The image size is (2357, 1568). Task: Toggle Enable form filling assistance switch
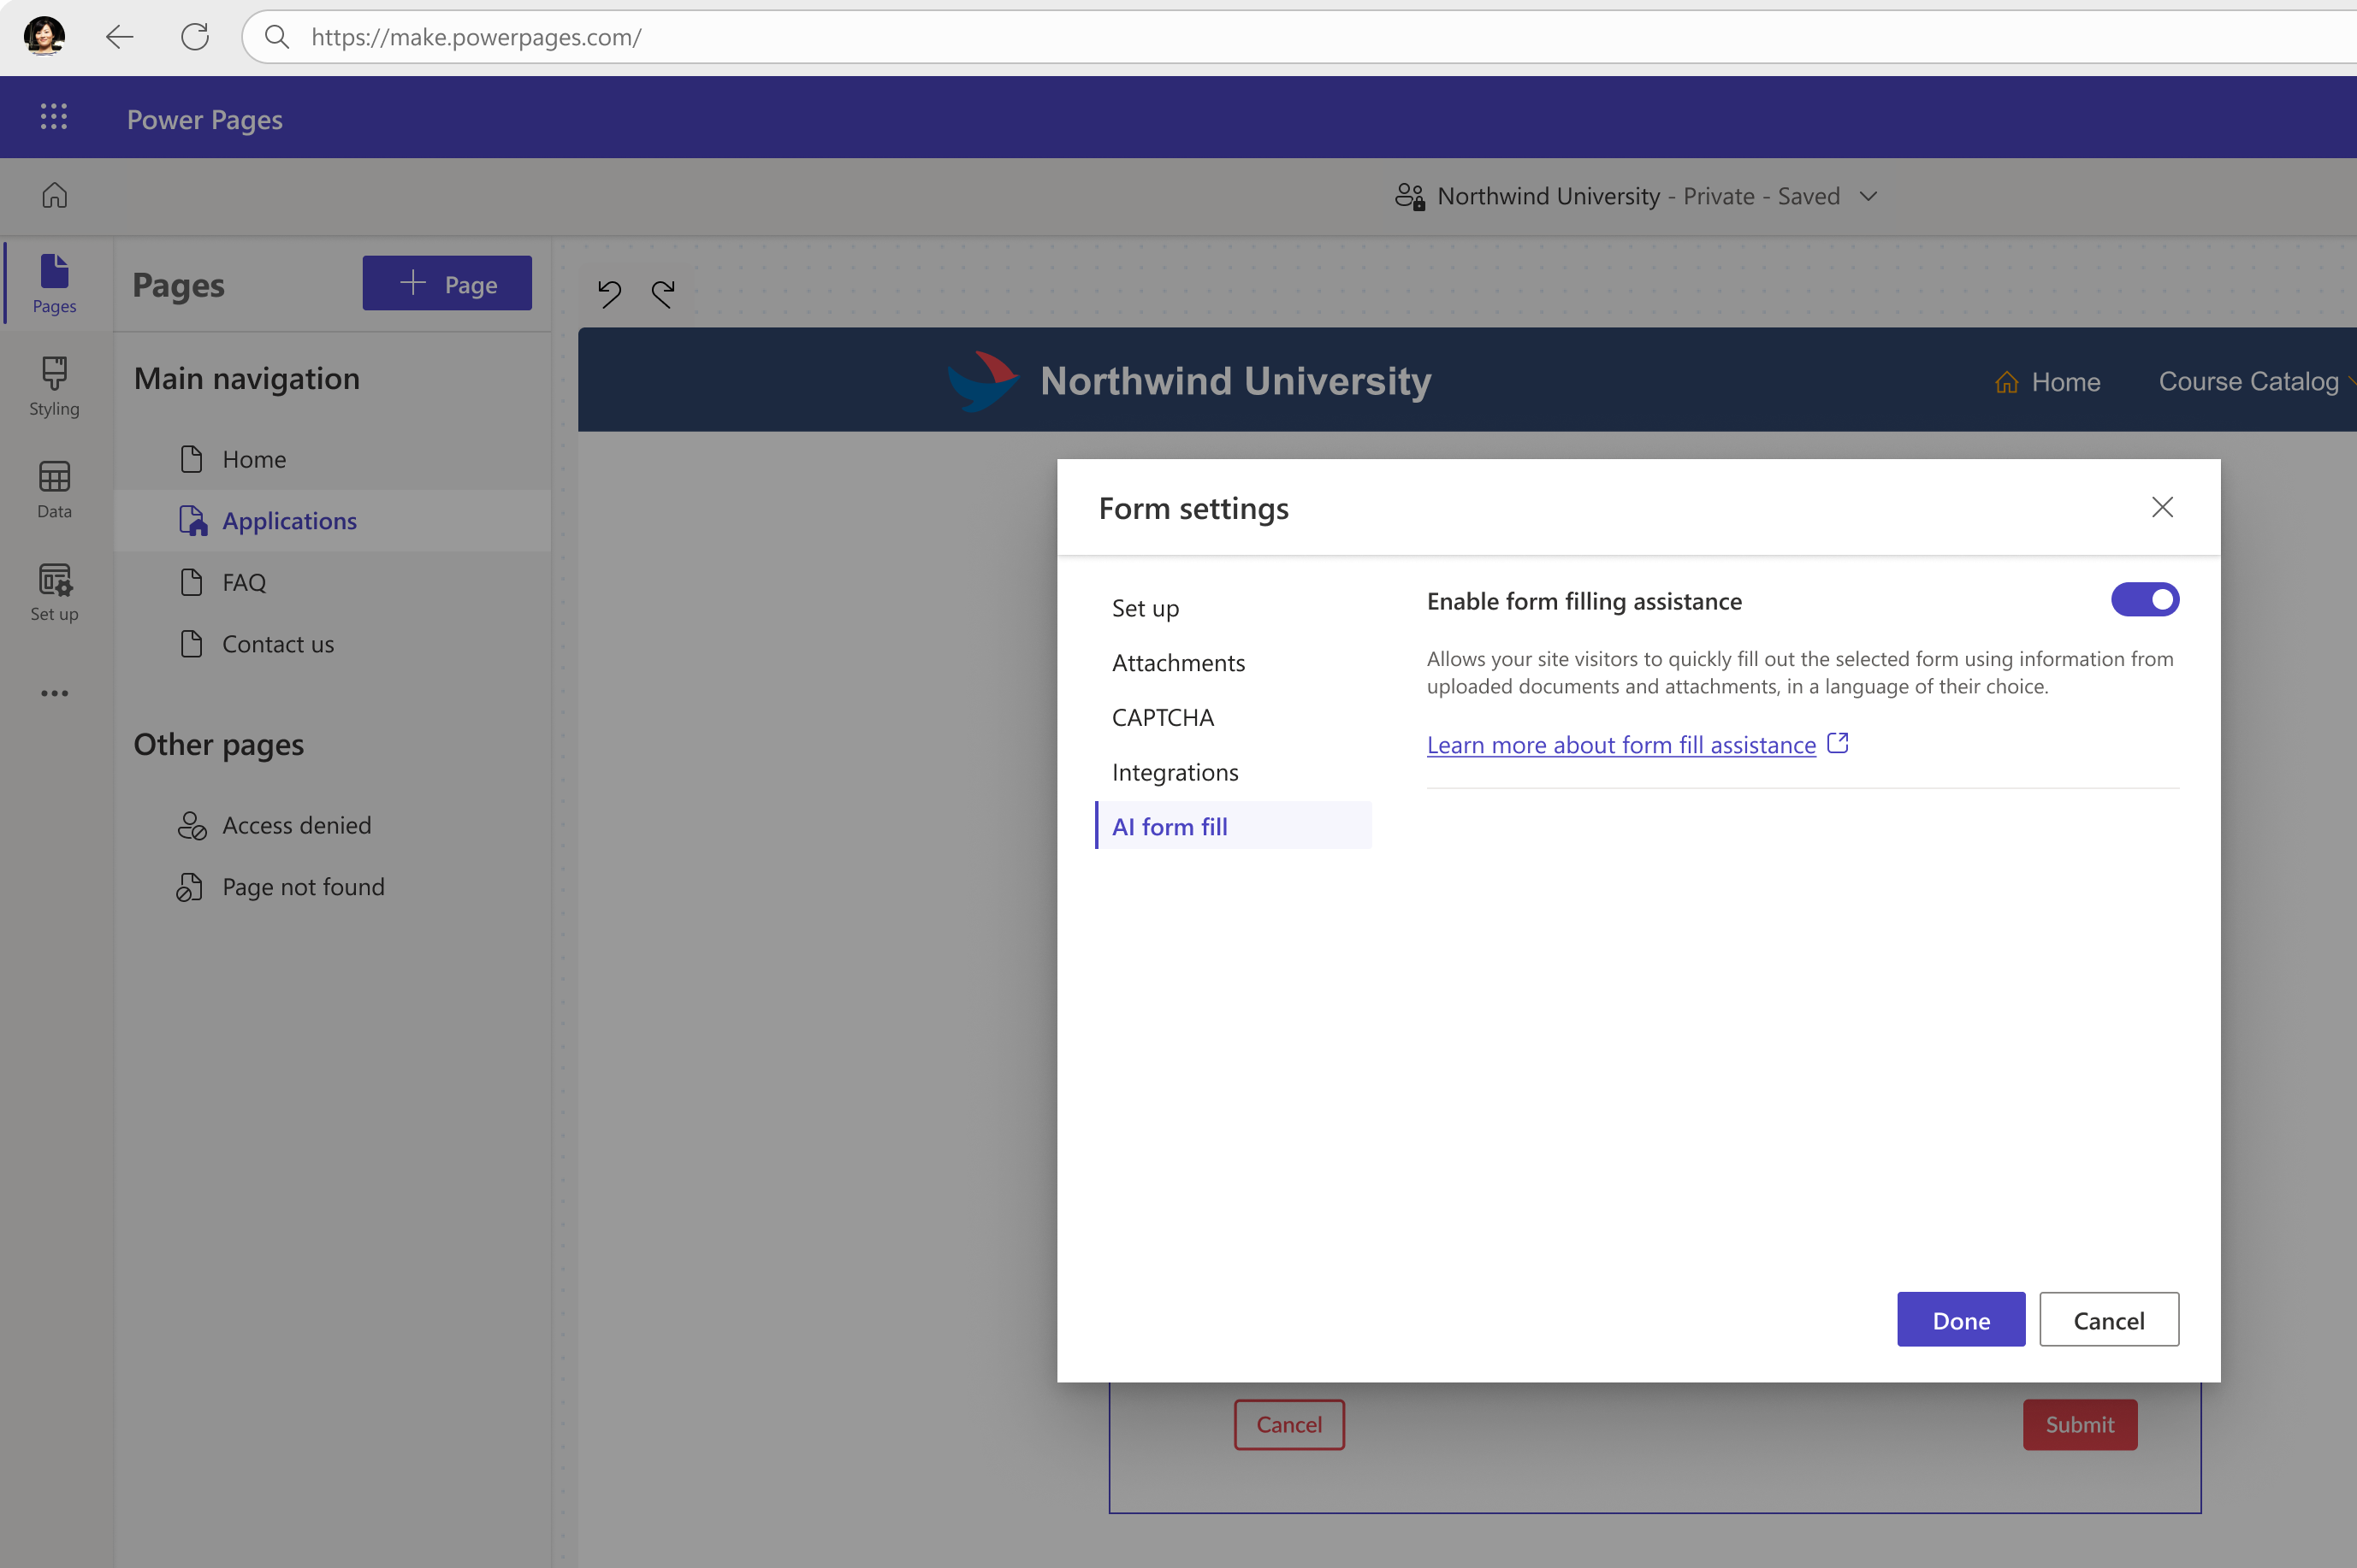[2145, 600]
